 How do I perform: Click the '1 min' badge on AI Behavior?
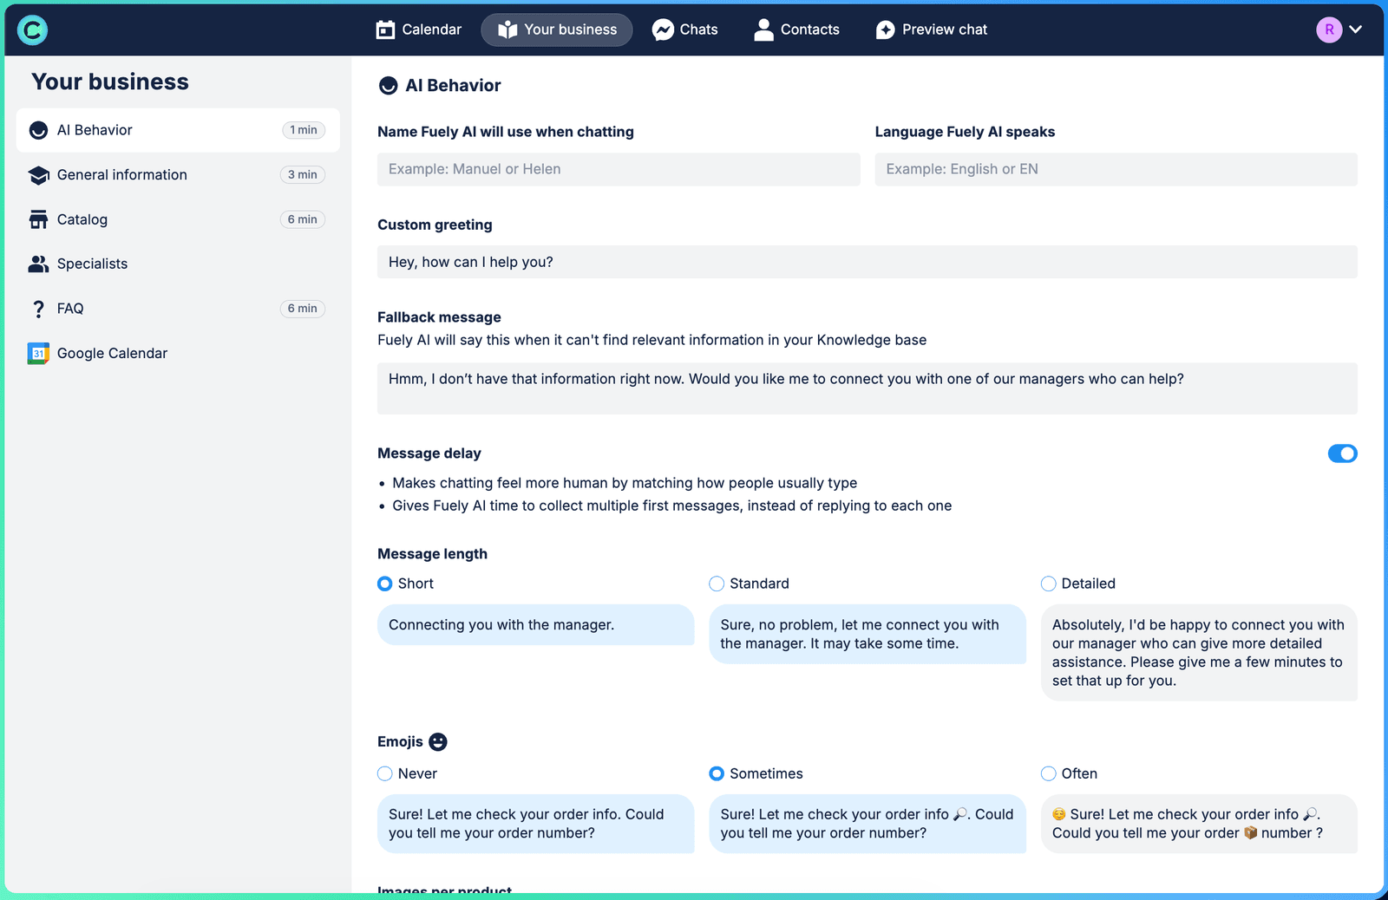pos(304,130)
